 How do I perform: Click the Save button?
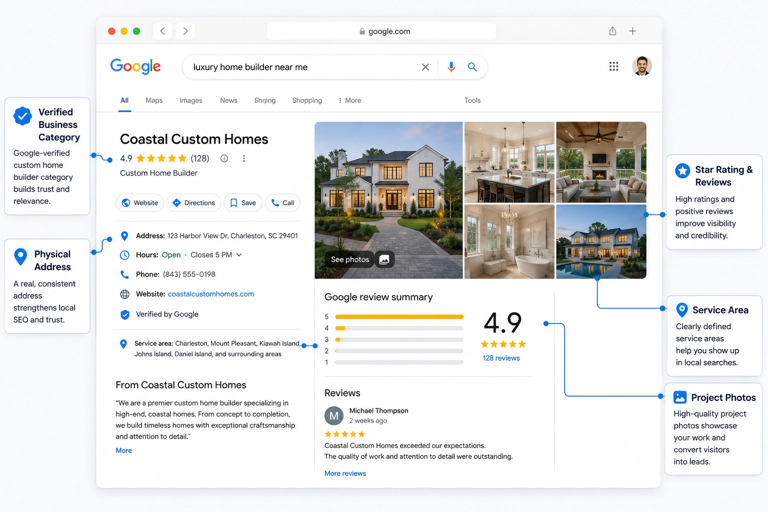coord(243,203)
